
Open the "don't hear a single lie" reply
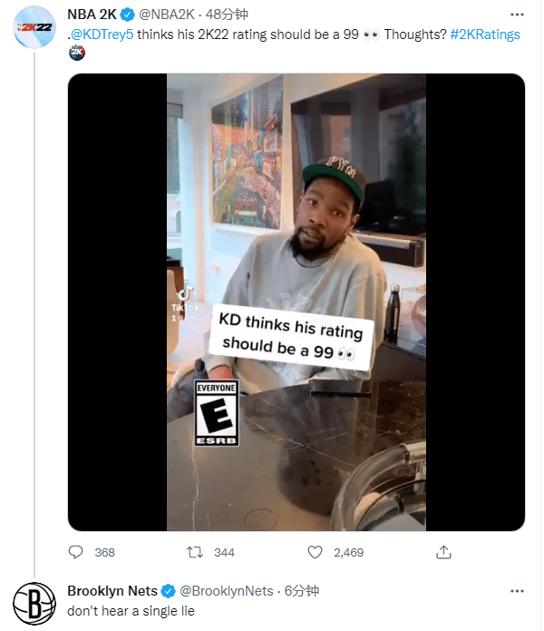pyautogui.click(x=131, y=611)
